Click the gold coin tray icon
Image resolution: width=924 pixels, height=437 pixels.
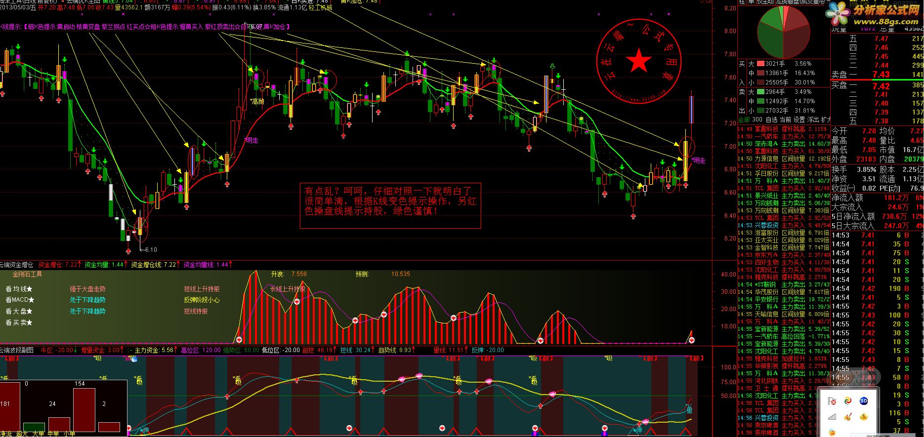tap(864, 417)
